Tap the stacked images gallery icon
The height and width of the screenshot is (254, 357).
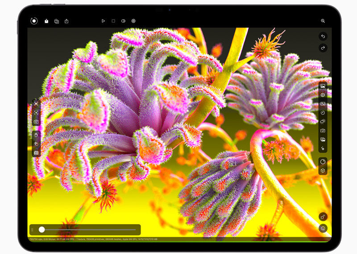click(323, 139)
